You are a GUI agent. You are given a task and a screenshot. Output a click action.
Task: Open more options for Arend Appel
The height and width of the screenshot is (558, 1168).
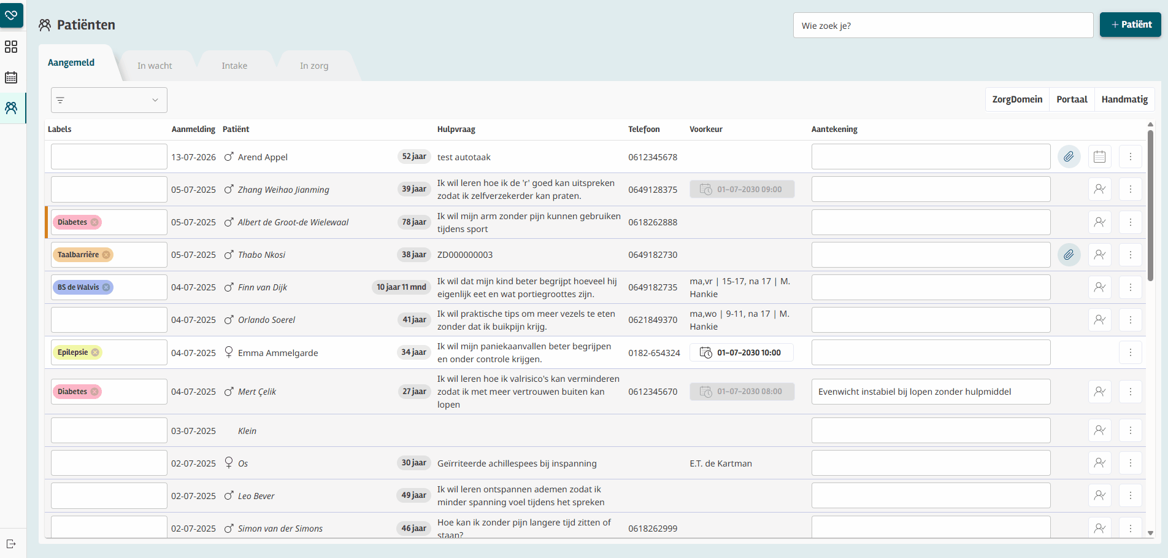[x=1131, y=157]
